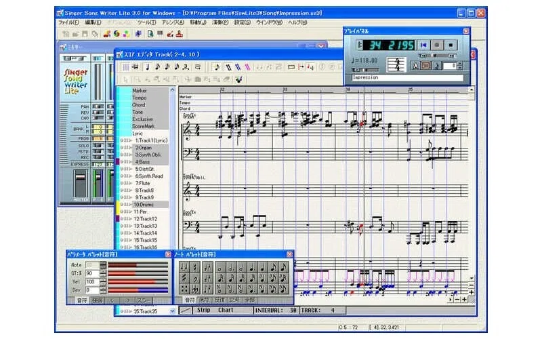
Task: Toggle the 'A' button in play panel
Action: click(x=415, y=66)
